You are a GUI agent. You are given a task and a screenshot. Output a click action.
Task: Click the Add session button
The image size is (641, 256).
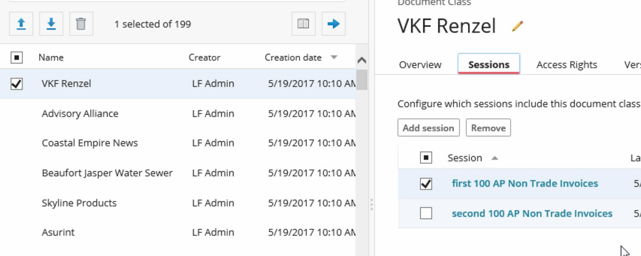tap(428, 128)
